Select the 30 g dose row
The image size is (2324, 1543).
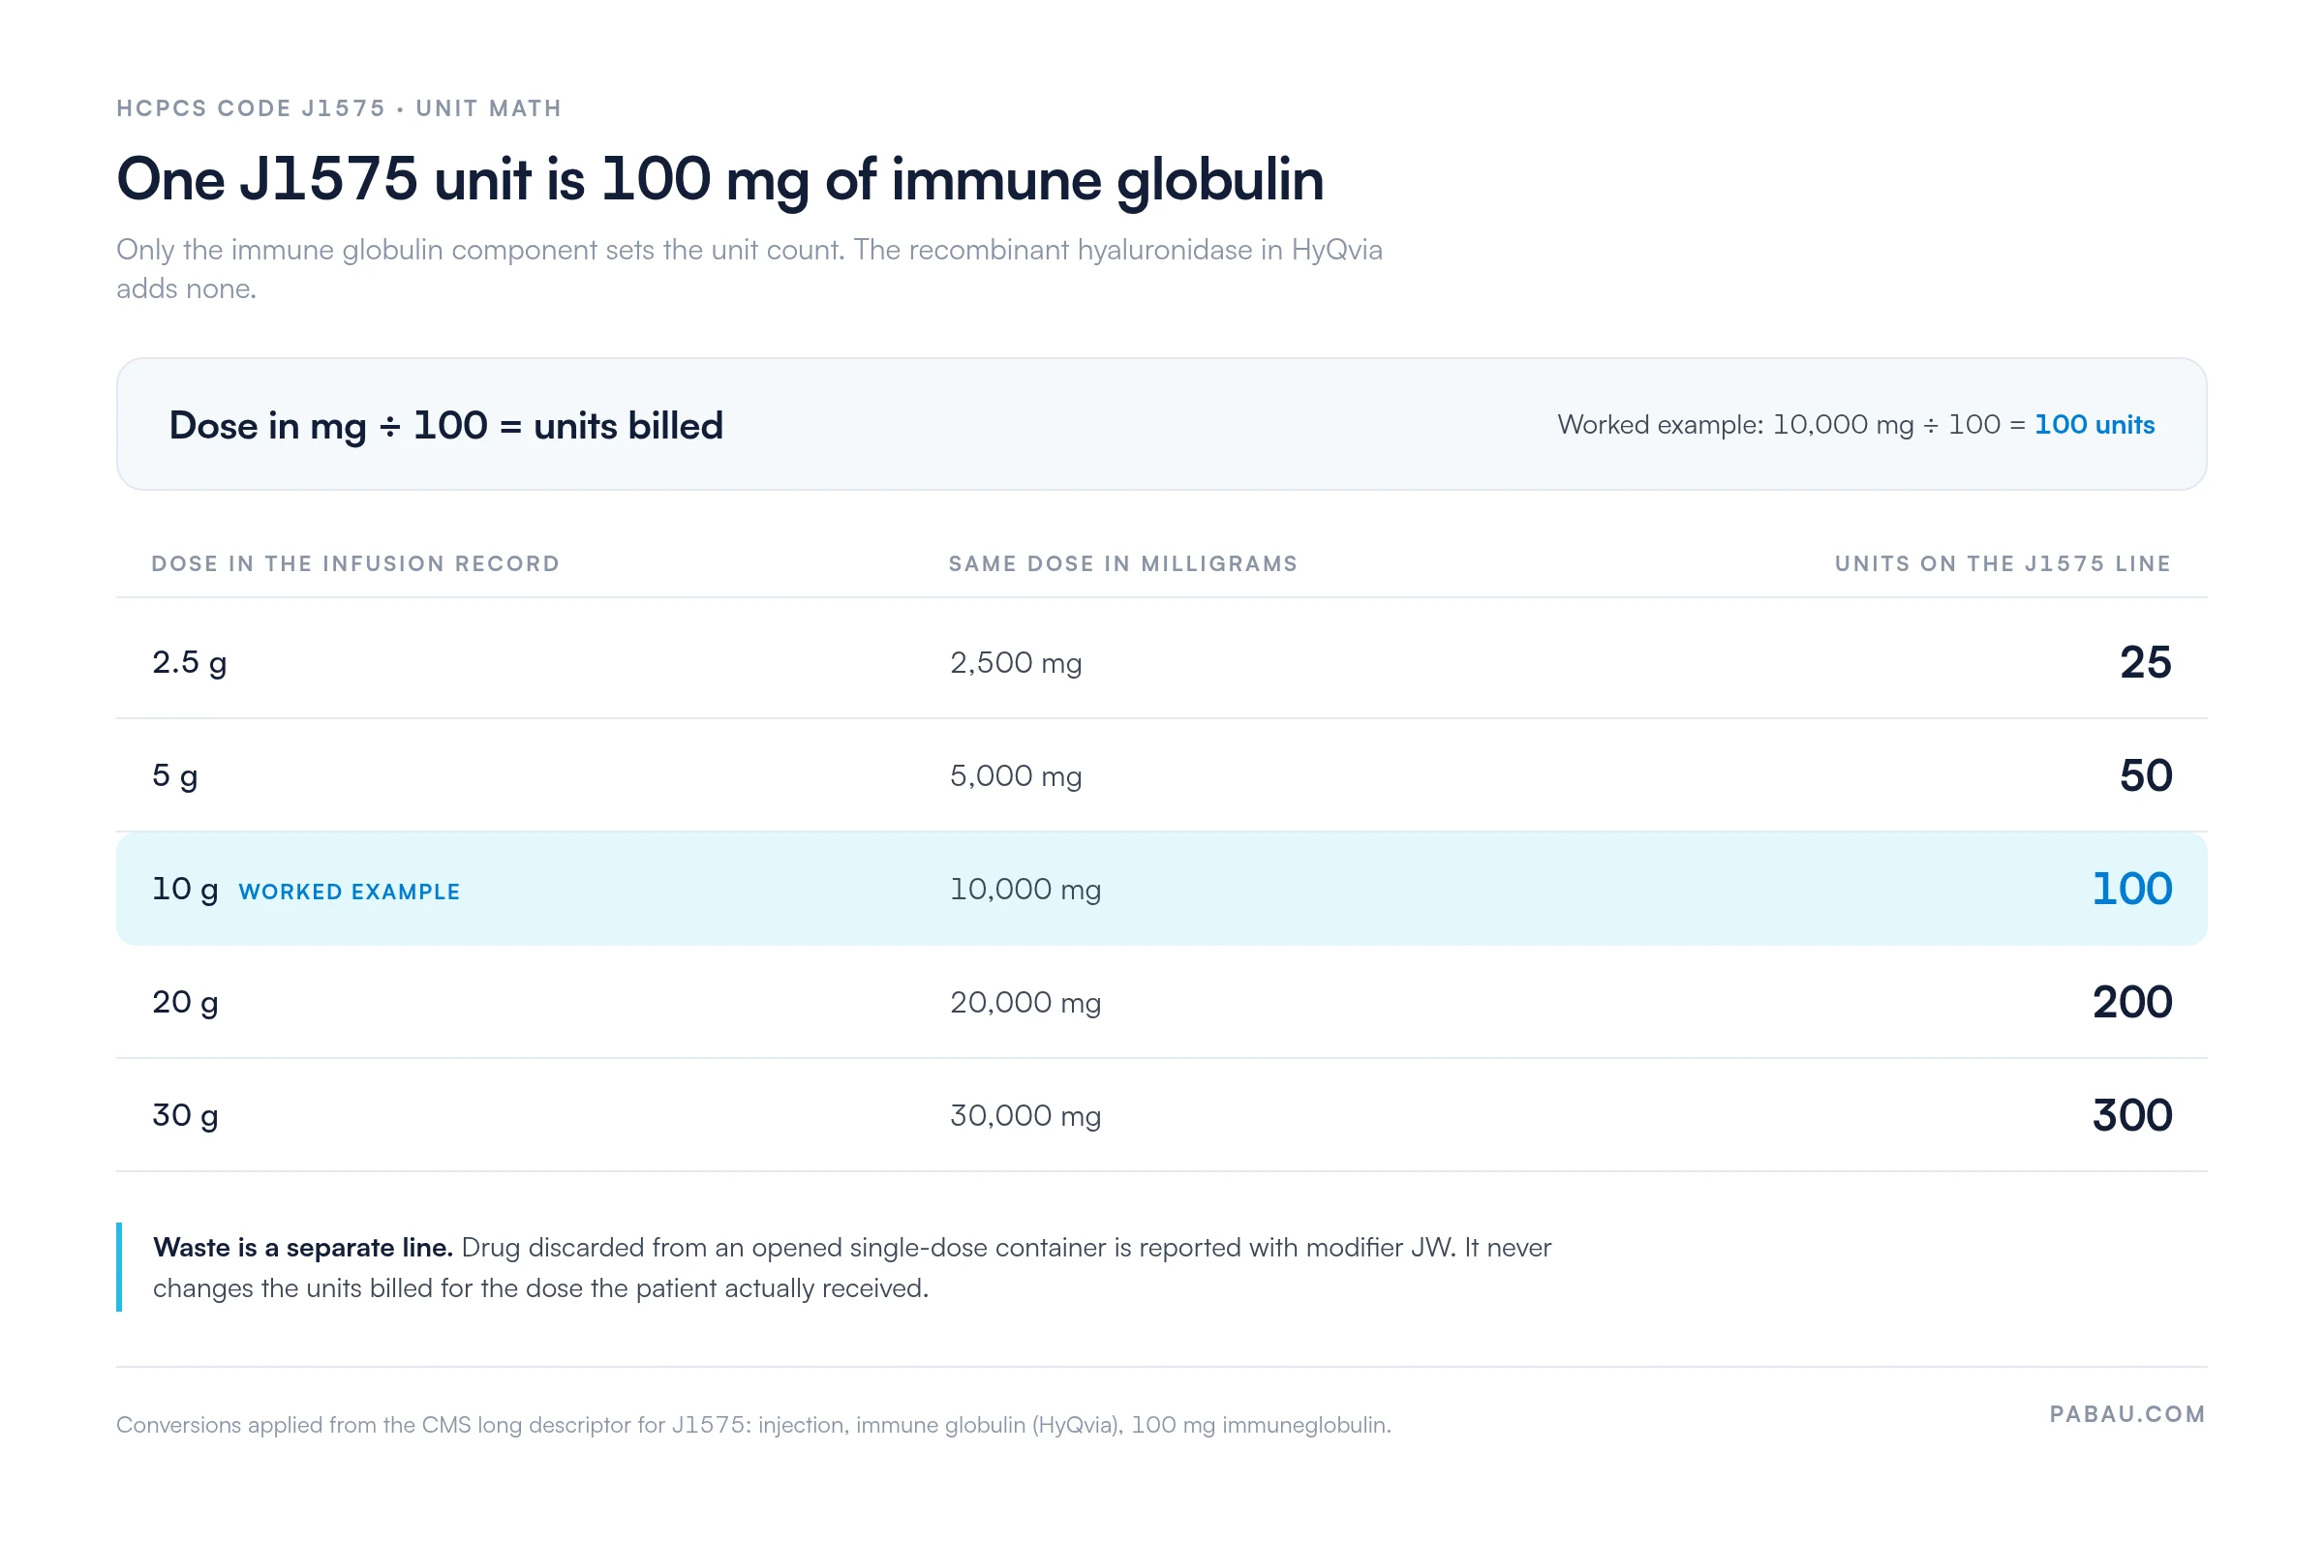click(x=1161, y=1115)
